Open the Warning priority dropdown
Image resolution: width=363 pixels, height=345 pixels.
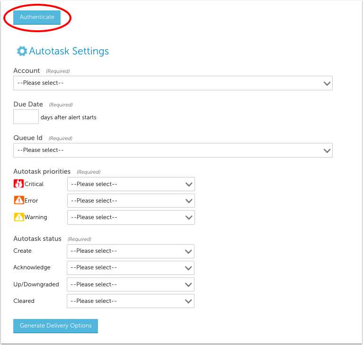(131, 217)
